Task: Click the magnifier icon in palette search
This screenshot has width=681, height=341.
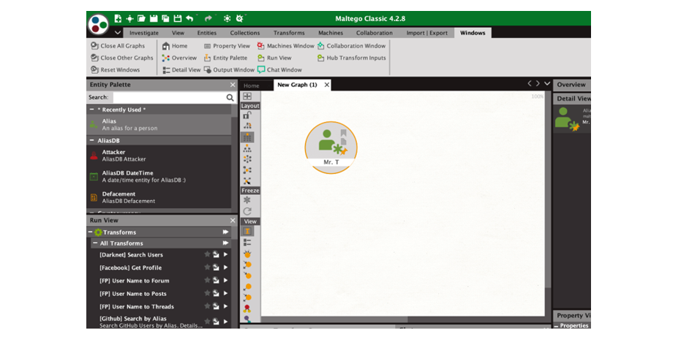Action: 230,98
